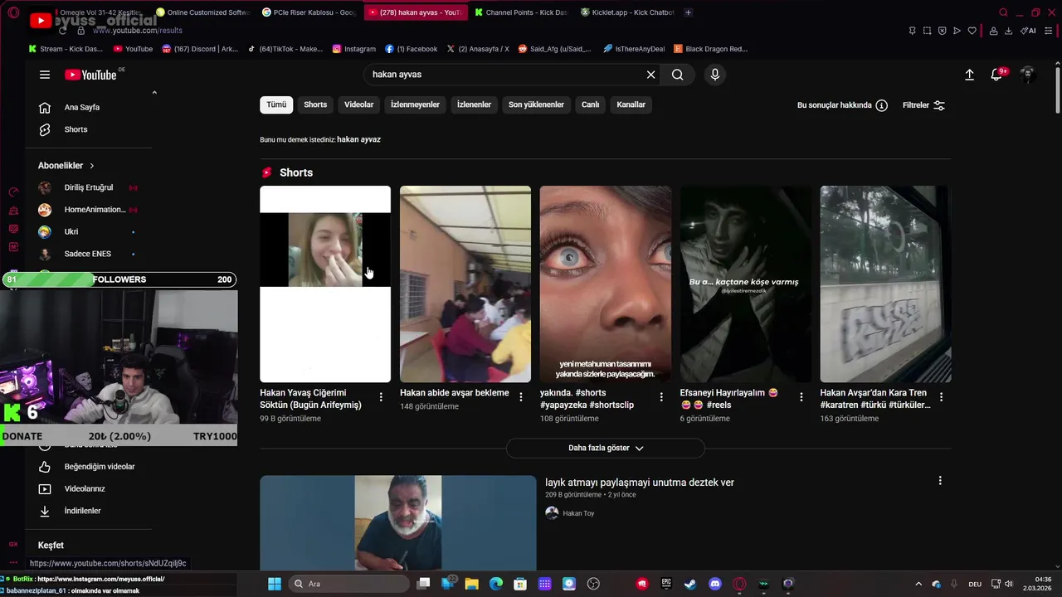Switch to Kicklet.app Kick Chatbot tab
This screenshot has height=597, width=1062.
point(626,12)
